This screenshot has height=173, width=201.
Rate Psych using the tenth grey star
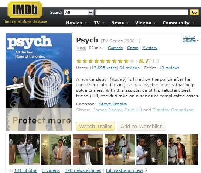[132, 61]
